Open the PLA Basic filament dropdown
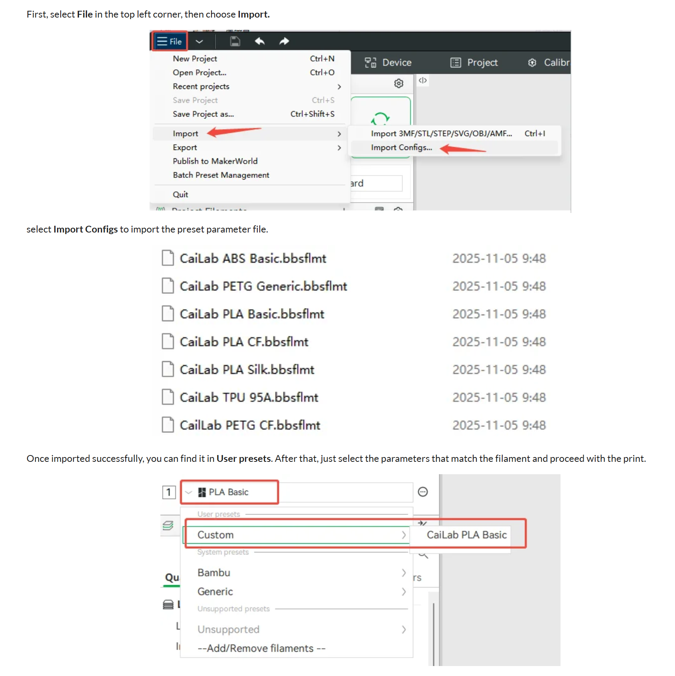The width and height of the screenshot is (675, 676). [229, 492]
